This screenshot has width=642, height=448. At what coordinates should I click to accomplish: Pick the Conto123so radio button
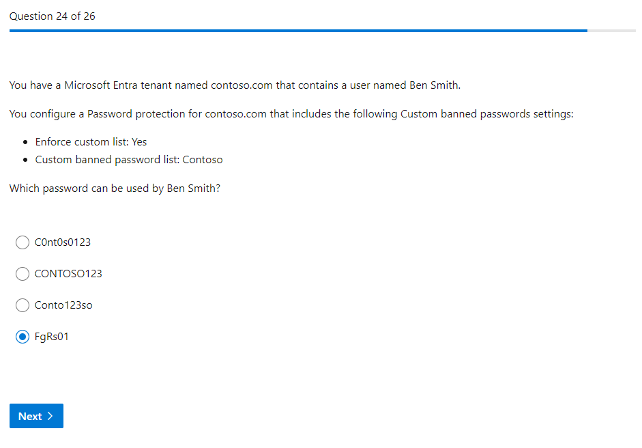tap(23, 305)
